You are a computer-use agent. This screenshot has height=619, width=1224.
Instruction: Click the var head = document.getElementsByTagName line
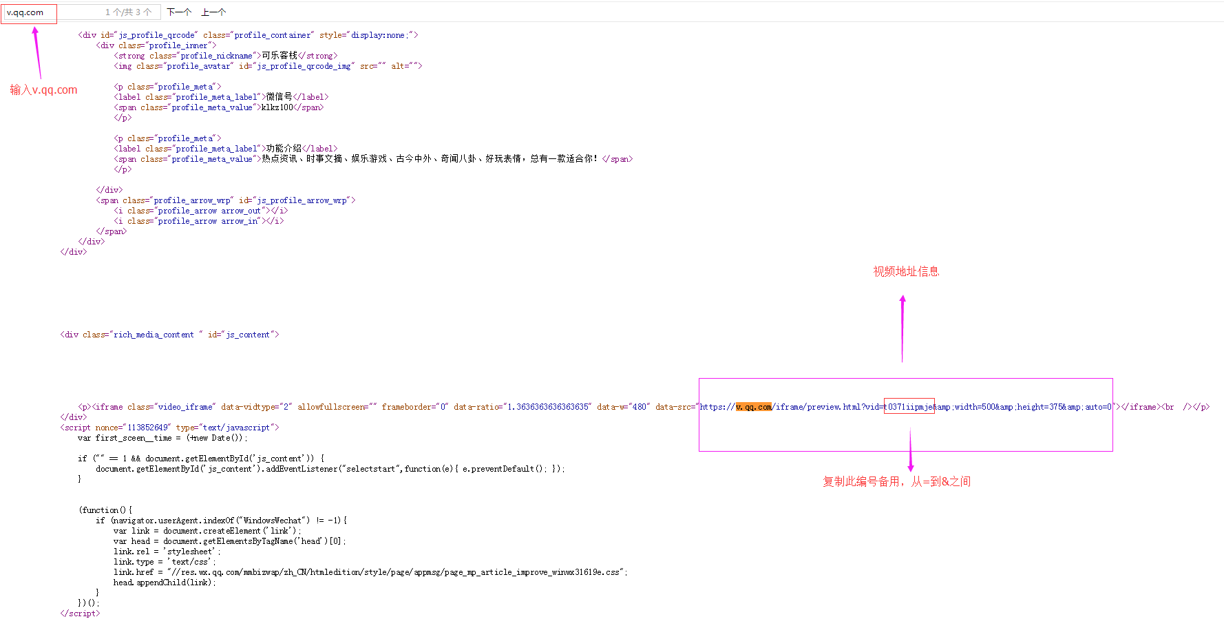click(x=230, y=541)
